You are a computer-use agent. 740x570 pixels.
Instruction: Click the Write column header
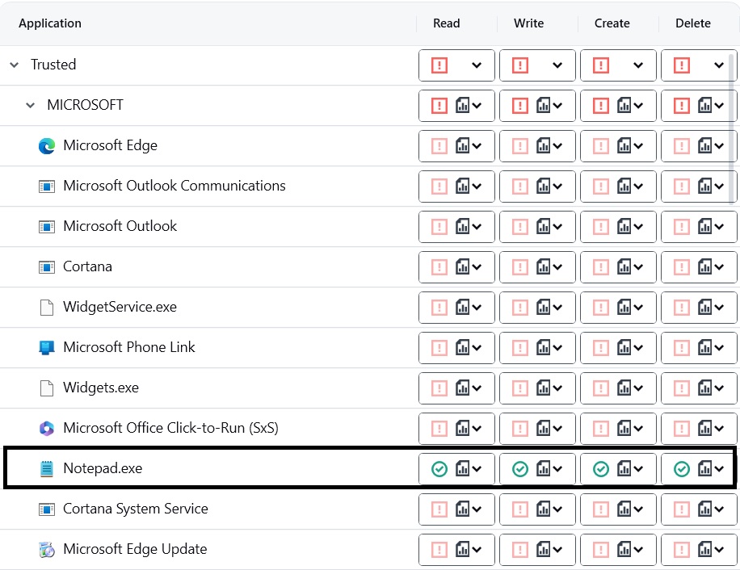click(528, 23)
